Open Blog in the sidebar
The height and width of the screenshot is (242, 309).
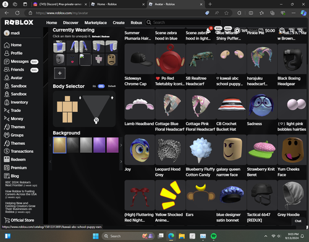[11, 176]
